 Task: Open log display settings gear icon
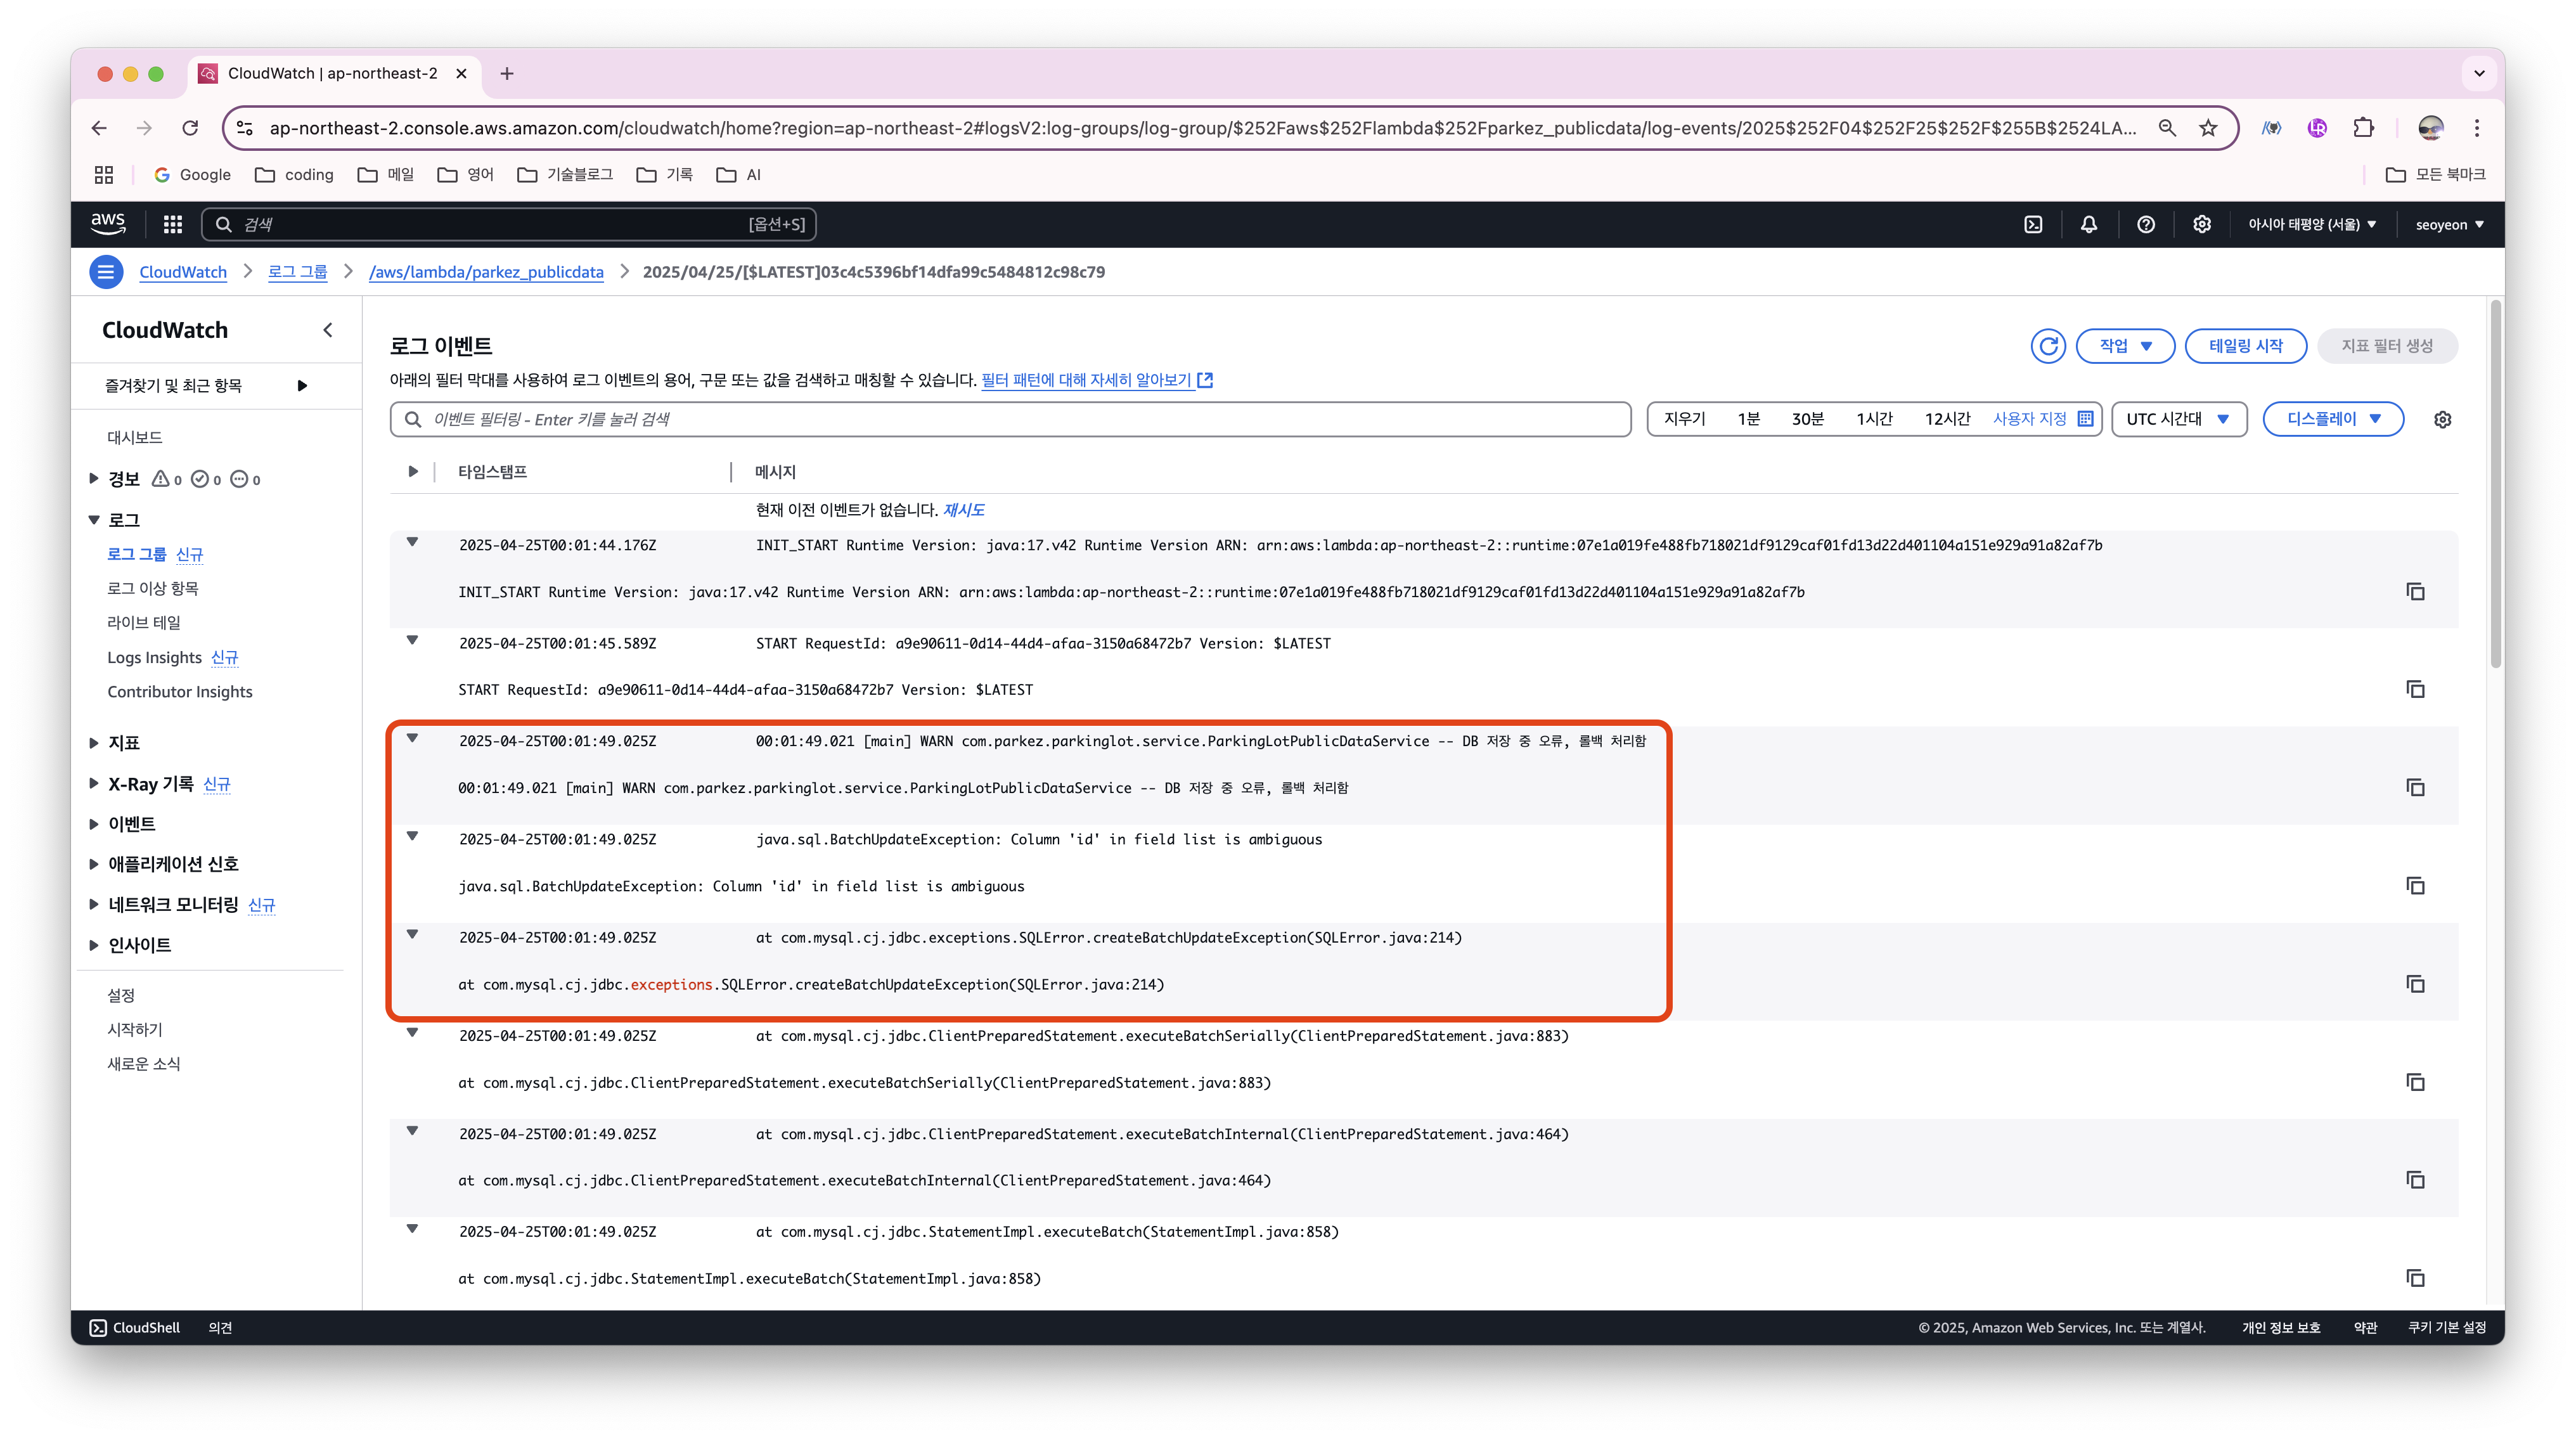(x=2442, y=420)
